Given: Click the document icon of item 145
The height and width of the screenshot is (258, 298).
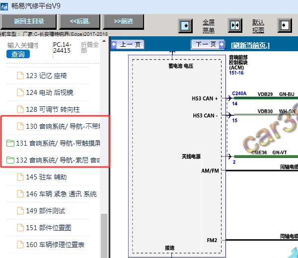Looking at the screenshot, I should [20, 177].
